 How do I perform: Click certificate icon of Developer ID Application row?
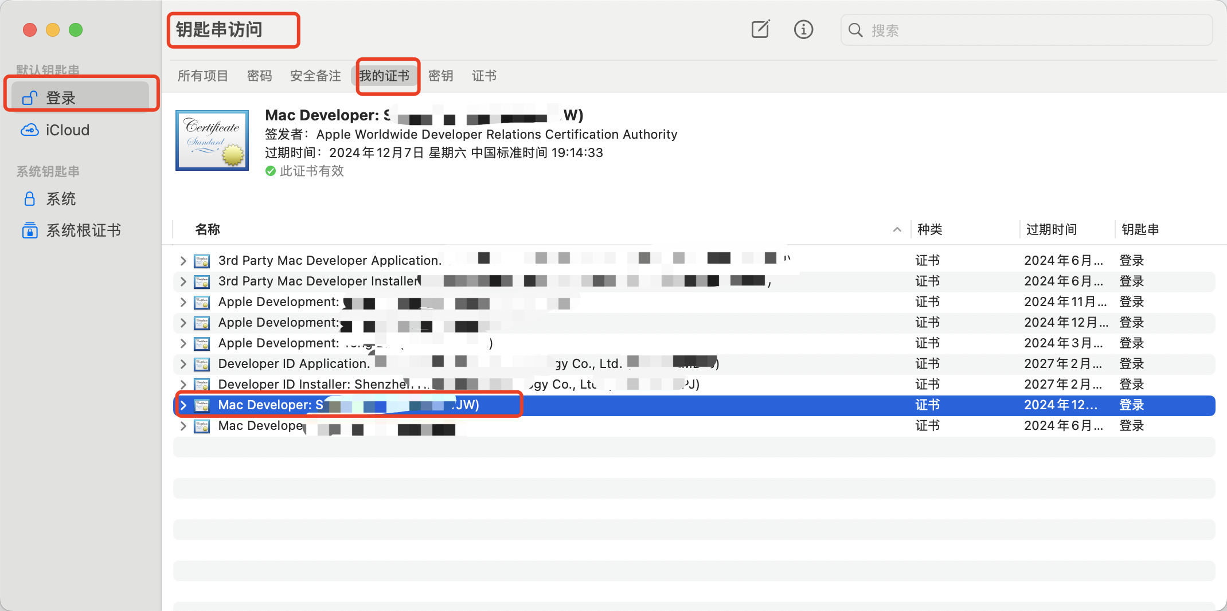(202, 364)
